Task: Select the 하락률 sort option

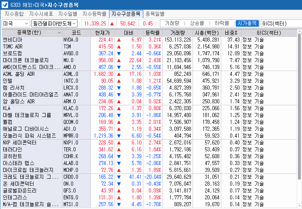Action: (x=222, y=23)
